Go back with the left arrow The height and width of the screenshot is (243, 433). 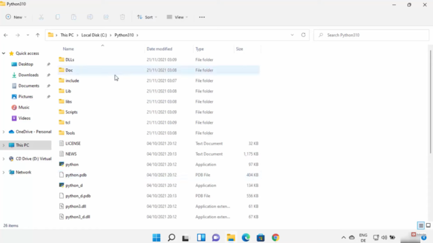click(x=6, y=35)
